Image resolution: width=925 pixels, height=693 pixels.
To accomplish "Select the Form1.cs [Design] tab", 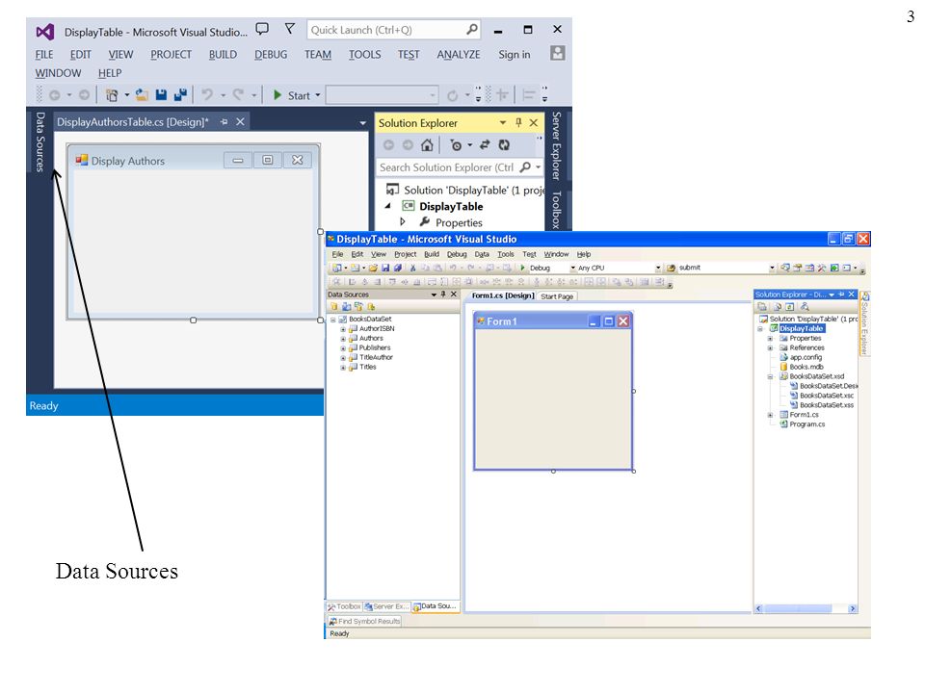I will pos(503,295).
